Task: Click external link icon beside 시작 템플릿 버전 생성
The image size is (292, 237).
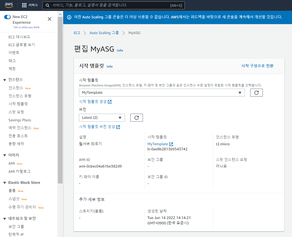Action: (118, 127)
